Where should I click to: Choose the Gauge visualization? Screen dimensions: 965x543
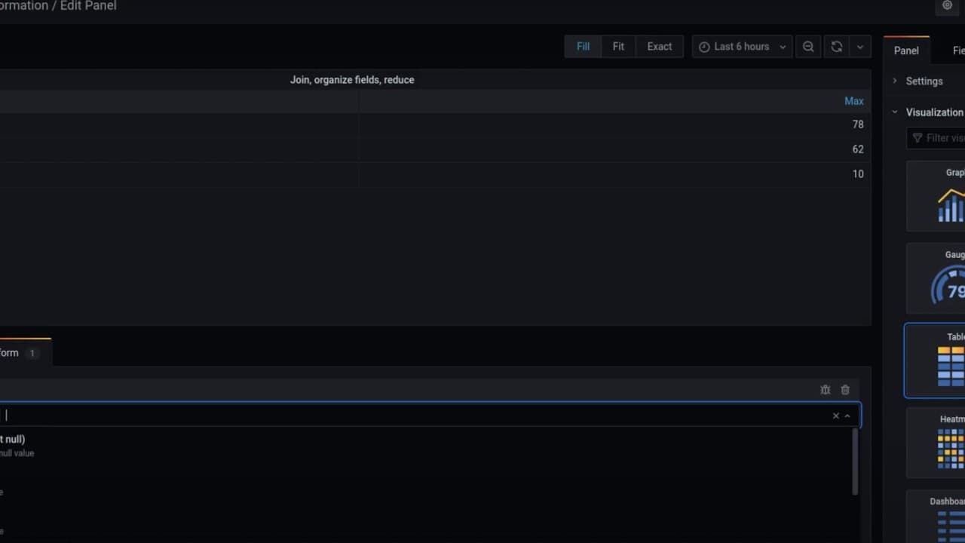pyautogui.click(x=936, y=278)
